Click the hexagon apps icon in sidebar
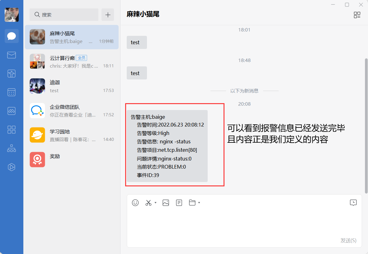 pos(12,167)
